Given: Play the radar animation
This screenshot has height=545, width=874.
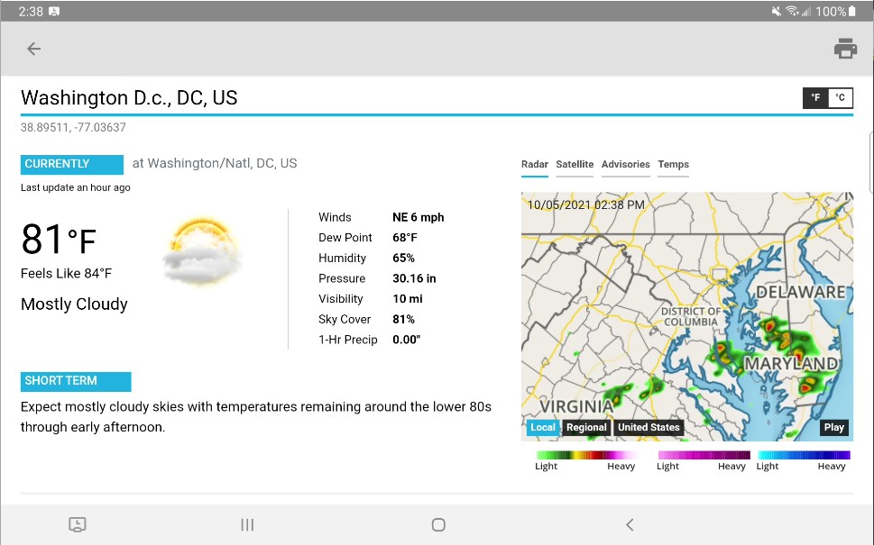Looking at the screenshot, I should [x=834, y=428].
